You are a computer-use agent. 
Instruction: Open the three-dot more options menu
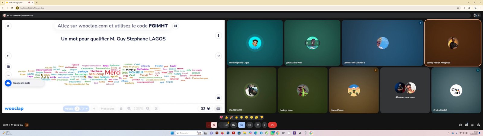click(x=264, y=125)
